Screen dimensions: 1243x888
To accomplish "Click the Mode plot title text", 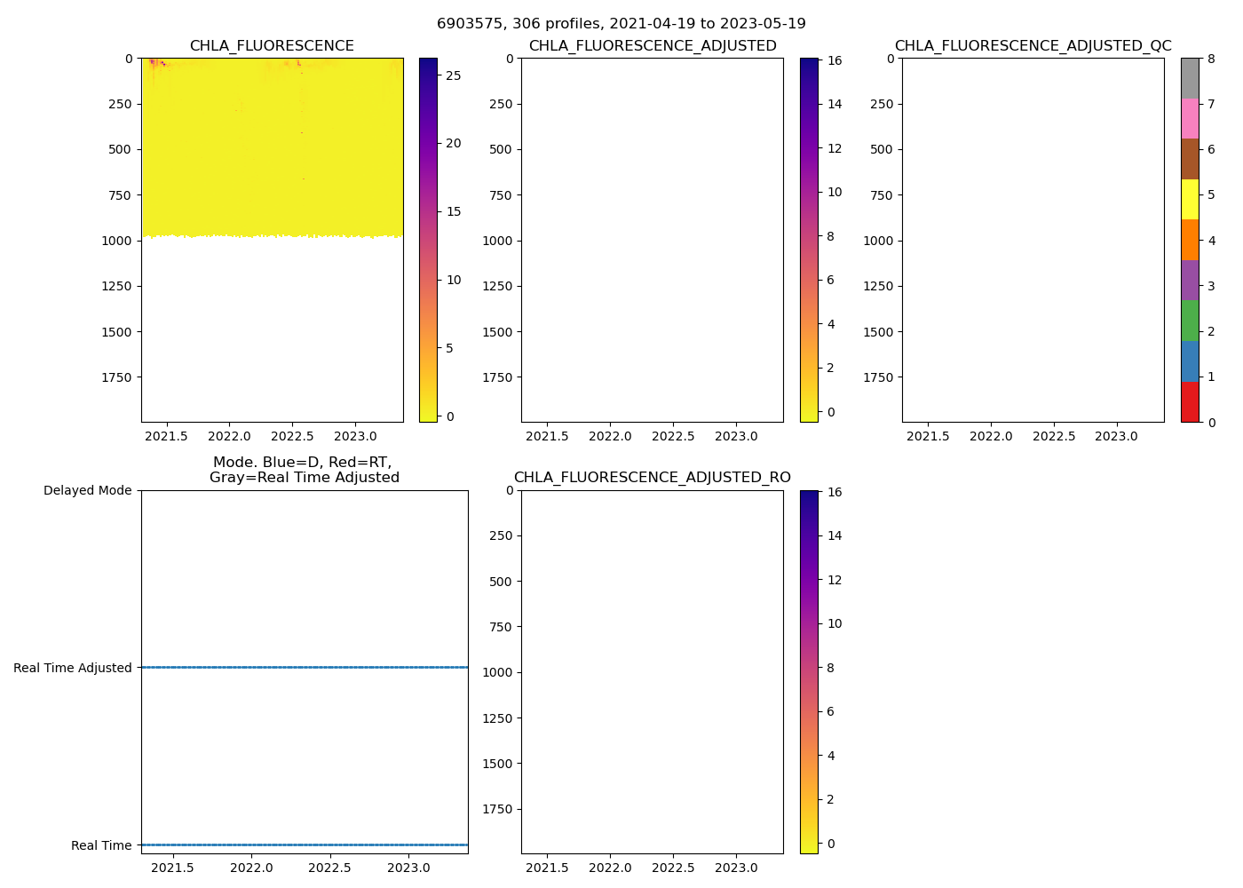I will tap(305, 470).
